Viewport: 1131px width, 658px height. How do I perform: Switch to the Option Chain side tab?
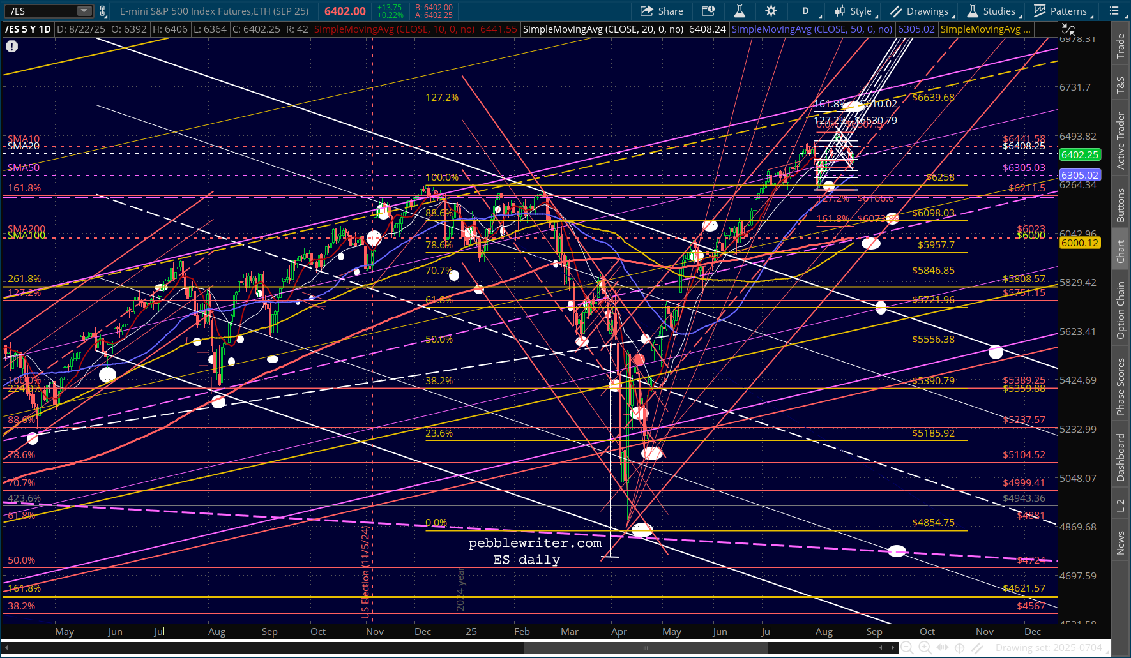click(1121, 310)
